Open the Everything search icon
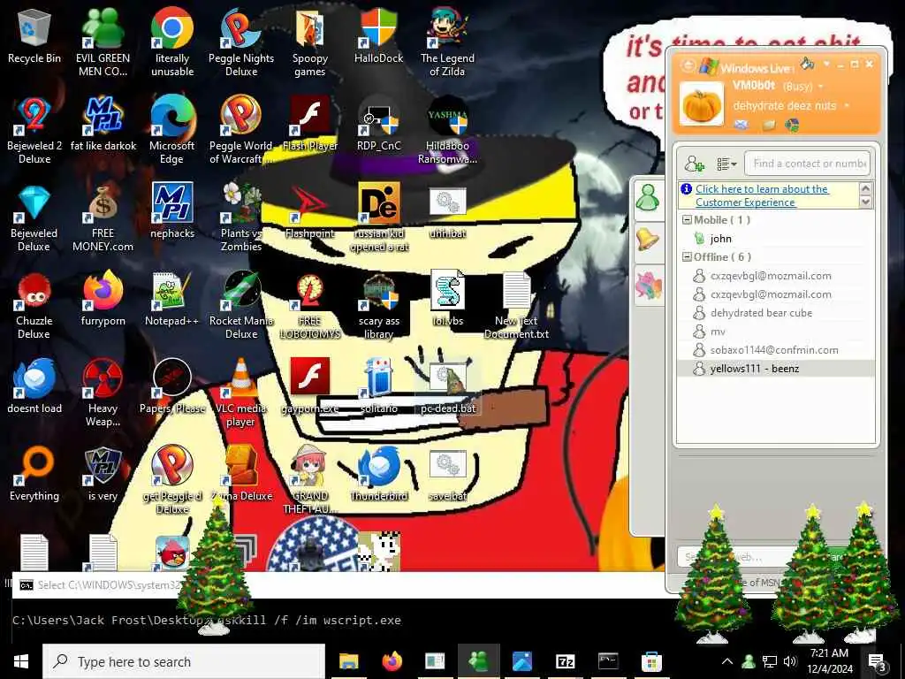This screenshot has height=679, width=905. coord(34,474)
